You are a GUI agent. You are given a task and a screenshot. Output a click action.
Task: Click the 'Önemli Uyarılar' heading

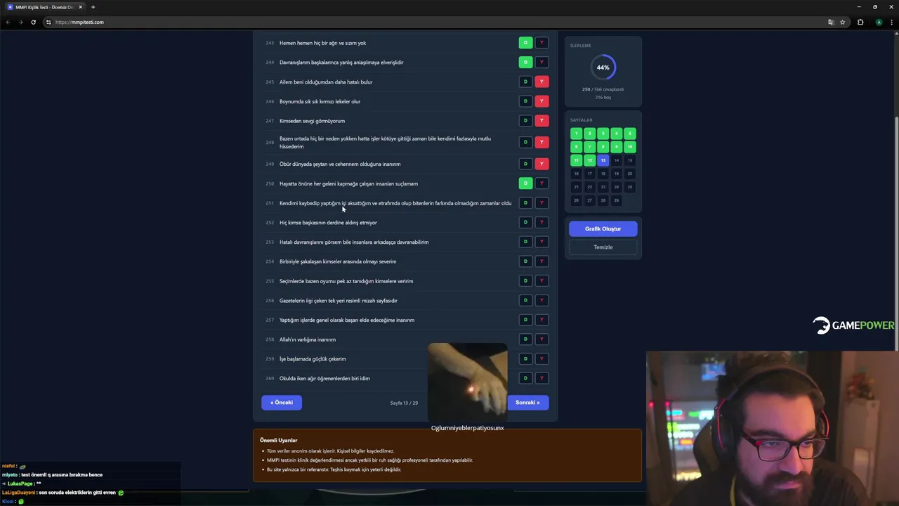(278, 440)
